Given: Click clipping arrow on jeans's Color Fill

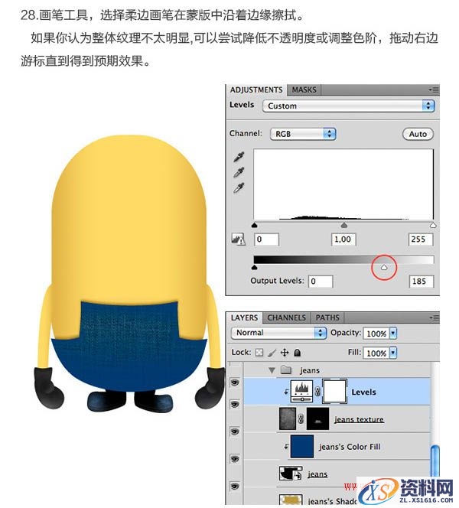Looking at the screenshot, I should 286,447.
